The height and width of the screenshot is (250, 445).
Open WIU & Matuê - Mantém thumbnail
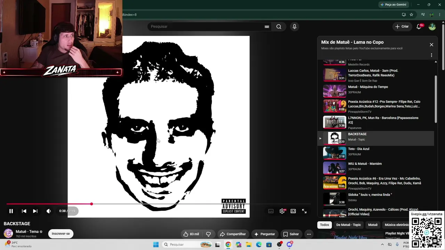click(335, 167)
